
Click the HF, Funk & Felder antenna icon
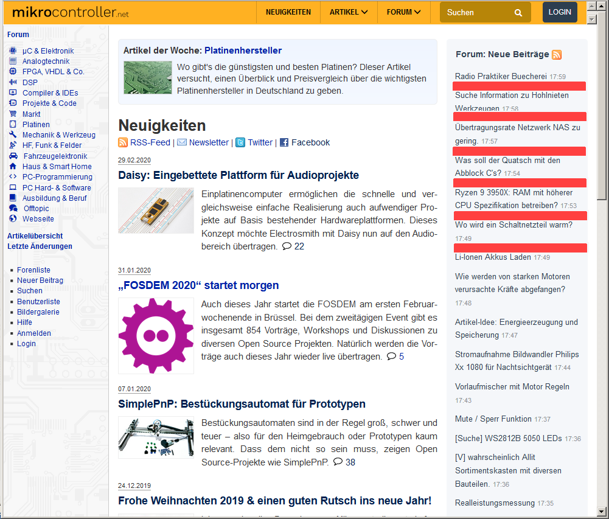click(13, 145)
